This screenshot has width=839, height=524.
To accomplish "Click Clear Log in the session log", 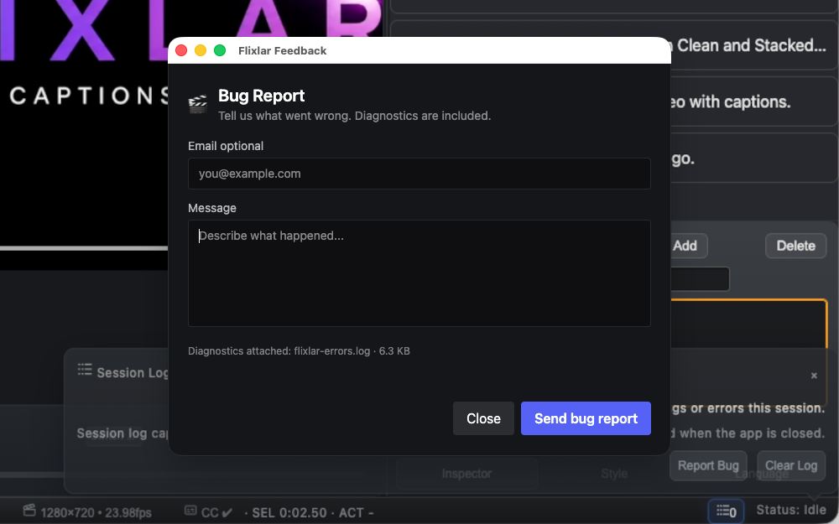I will (791, 465).
